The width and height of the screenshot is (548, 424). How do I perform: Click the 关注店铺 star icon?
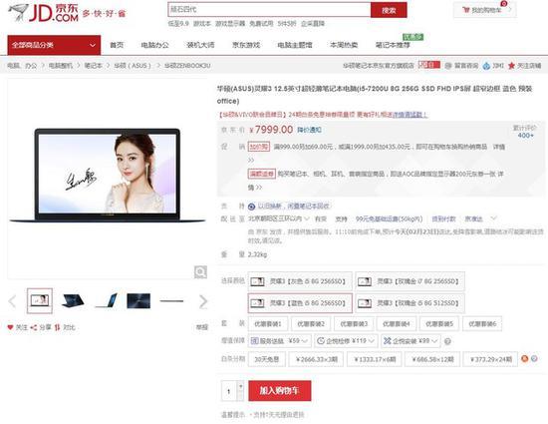pos(511,66)
